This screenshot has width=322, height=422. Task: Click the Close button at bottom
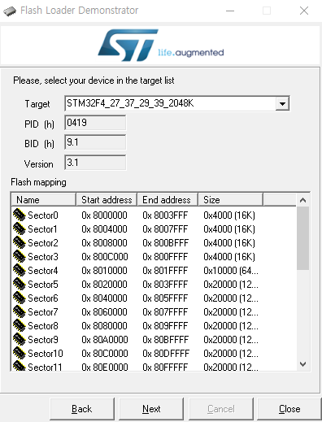click(289, 409)
